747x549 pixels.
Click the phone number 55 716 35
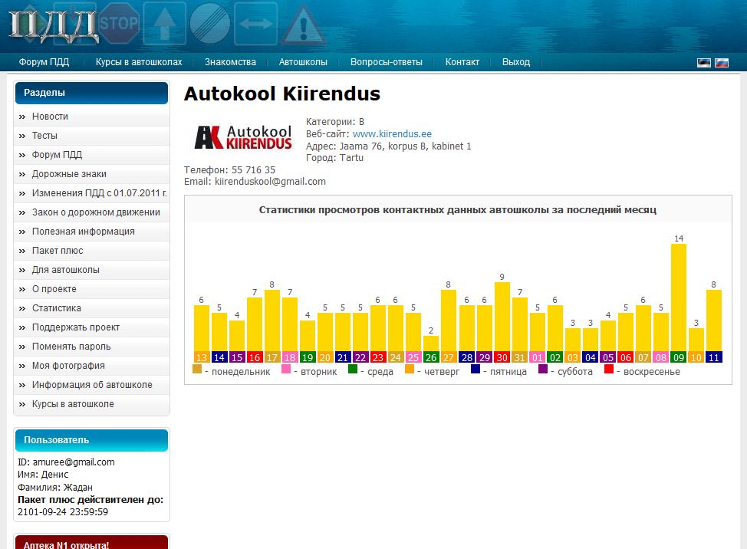[x=253, y=170]
